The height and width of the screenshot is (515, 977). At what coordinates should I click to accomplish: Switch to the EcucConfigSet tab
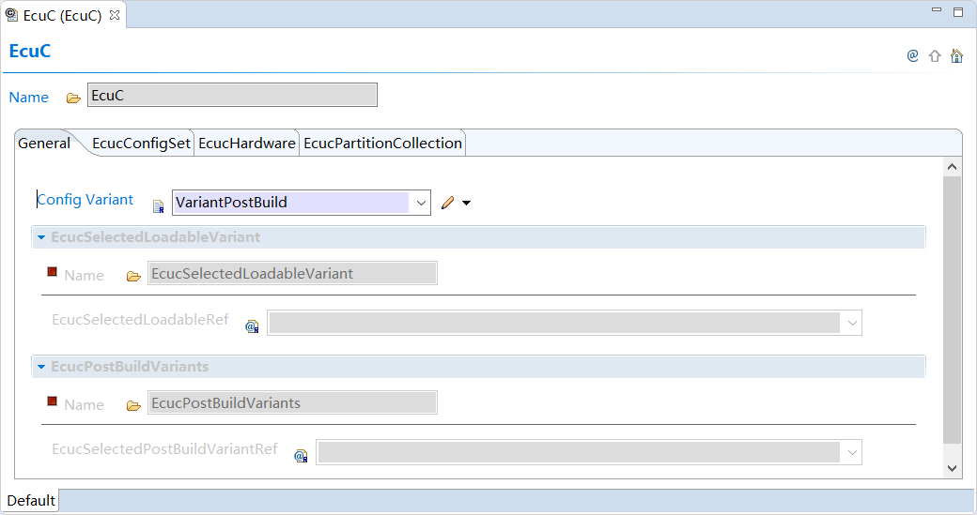(x=141, y=144)
